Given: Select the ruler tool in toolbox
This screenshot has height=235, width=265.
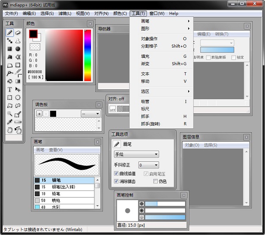Looking at the screenshot, I should 18,122.
